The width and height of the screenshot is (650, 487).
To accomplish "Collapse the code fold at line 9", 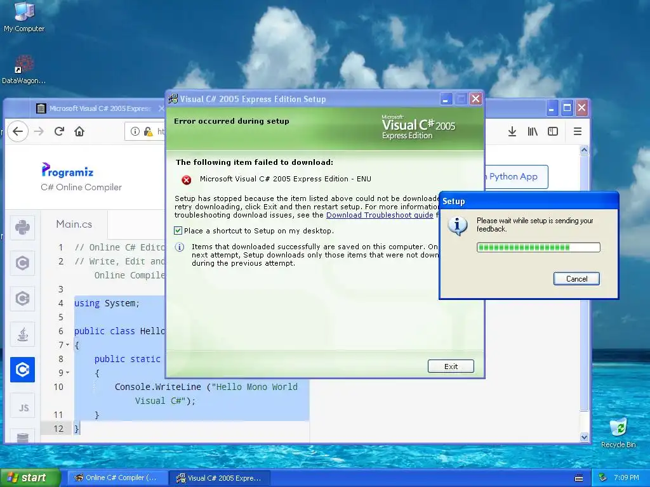I will coord(67,373).
